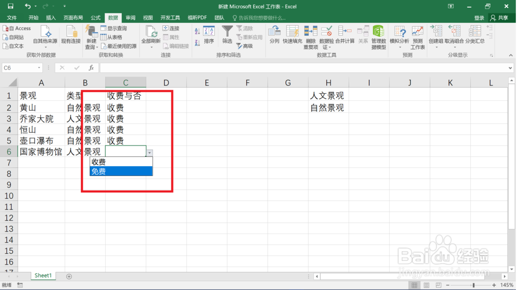Switch to Review (审阅) tab

pyautogui.click(x=131, y=18)
